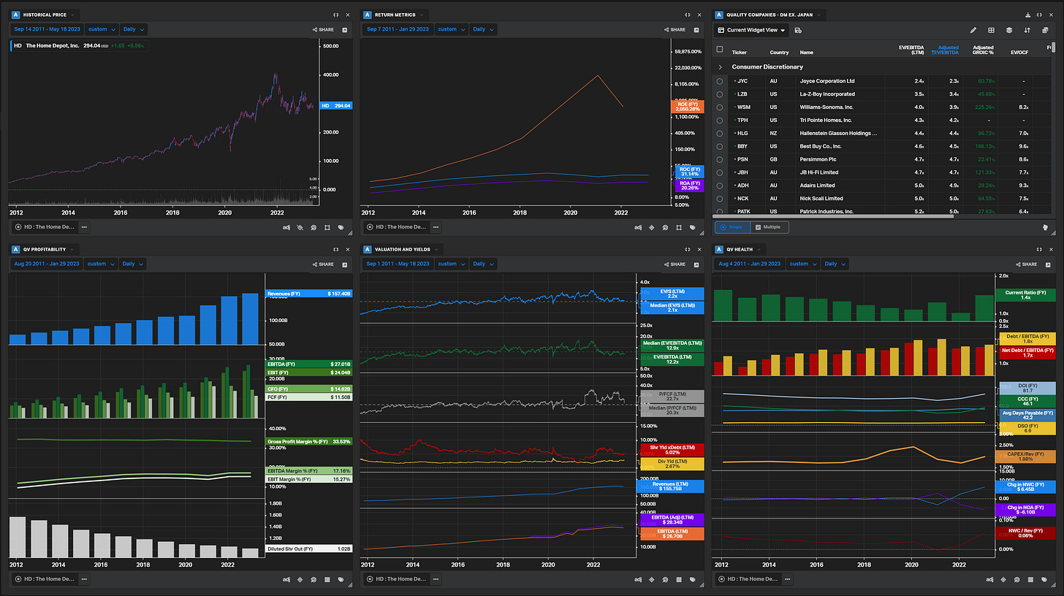Screen dimensions: 1064x596
Task: Open the Daily frequency dropdown in Historical Price
Action: [x=134, y=29]
